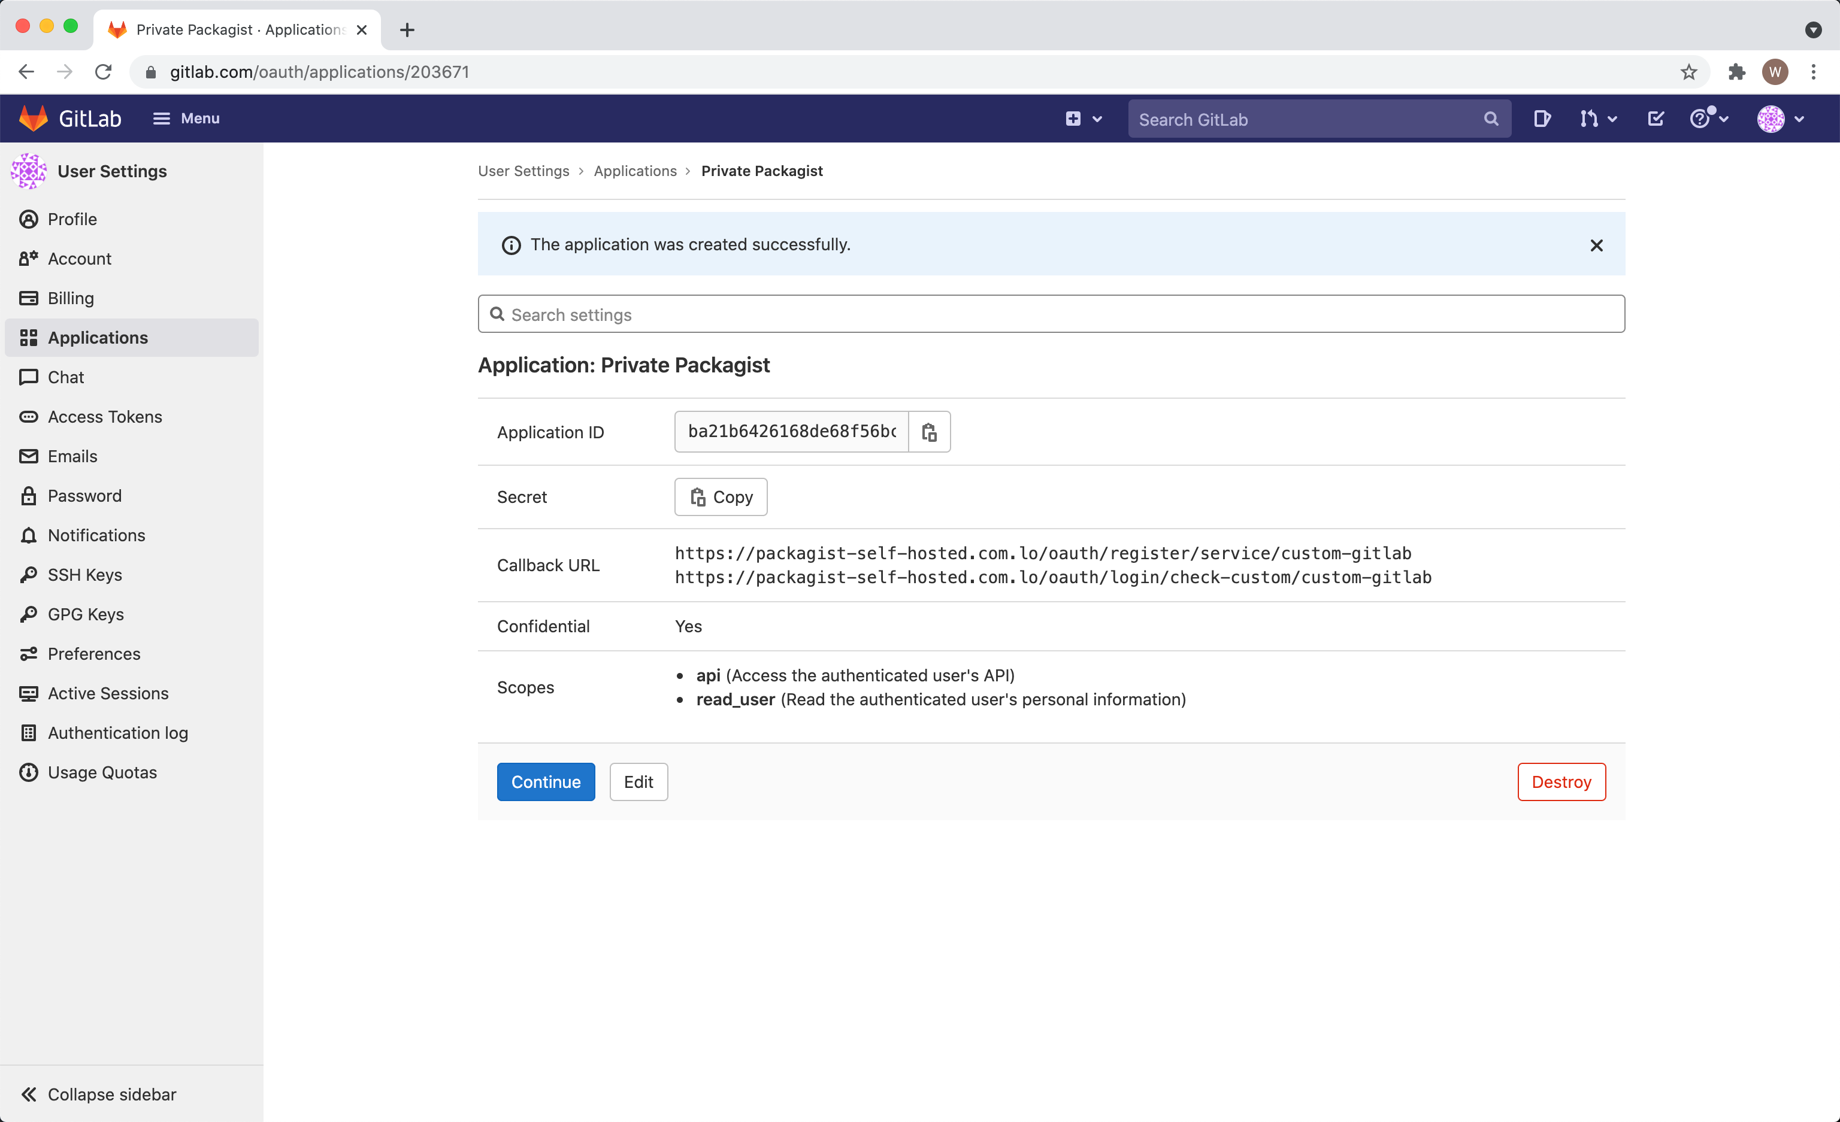Open the Billing page

click(131, 298)
